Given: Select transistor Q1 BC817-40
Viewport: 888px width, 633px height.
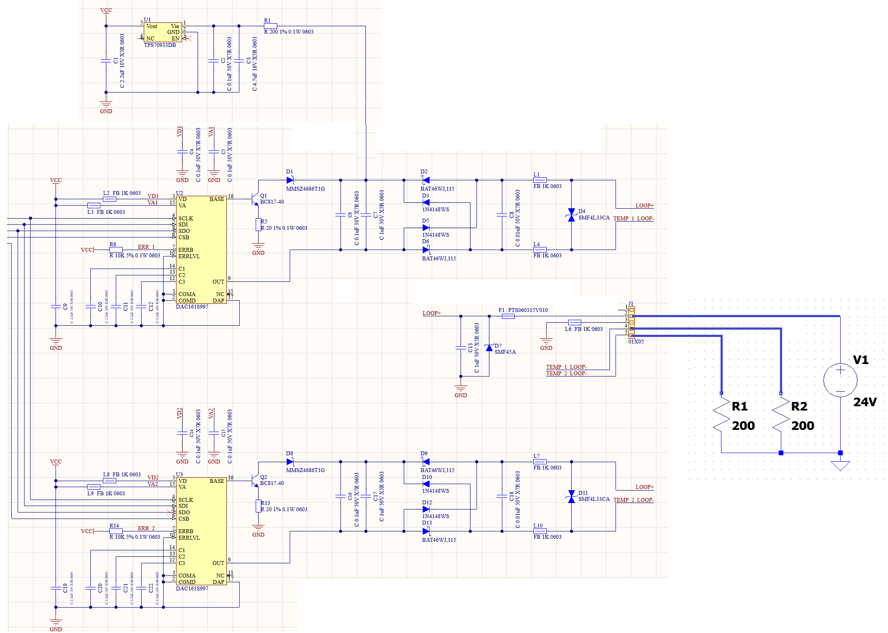Looking at the screenshot, I should coord(255,199).
